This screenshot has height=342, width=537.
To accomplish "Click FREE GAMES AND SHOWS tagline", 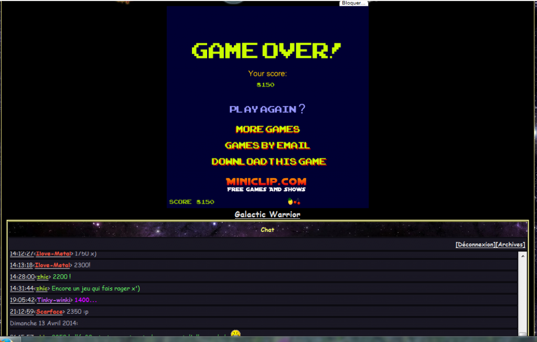I will point(266,189).
